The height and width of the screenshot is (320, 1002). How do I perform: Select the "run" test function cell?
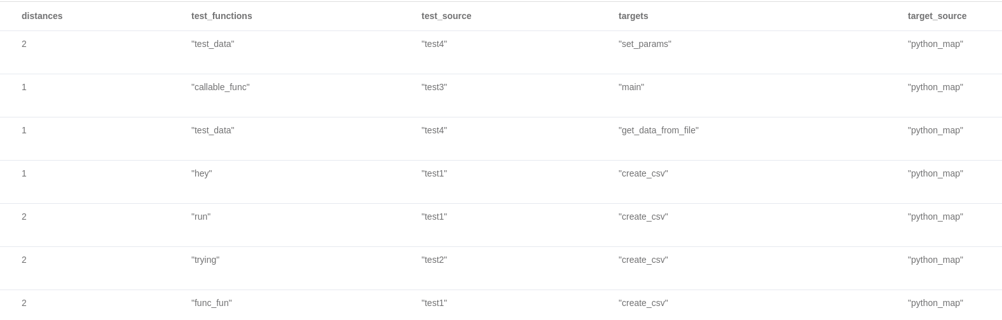click(201, 217)
